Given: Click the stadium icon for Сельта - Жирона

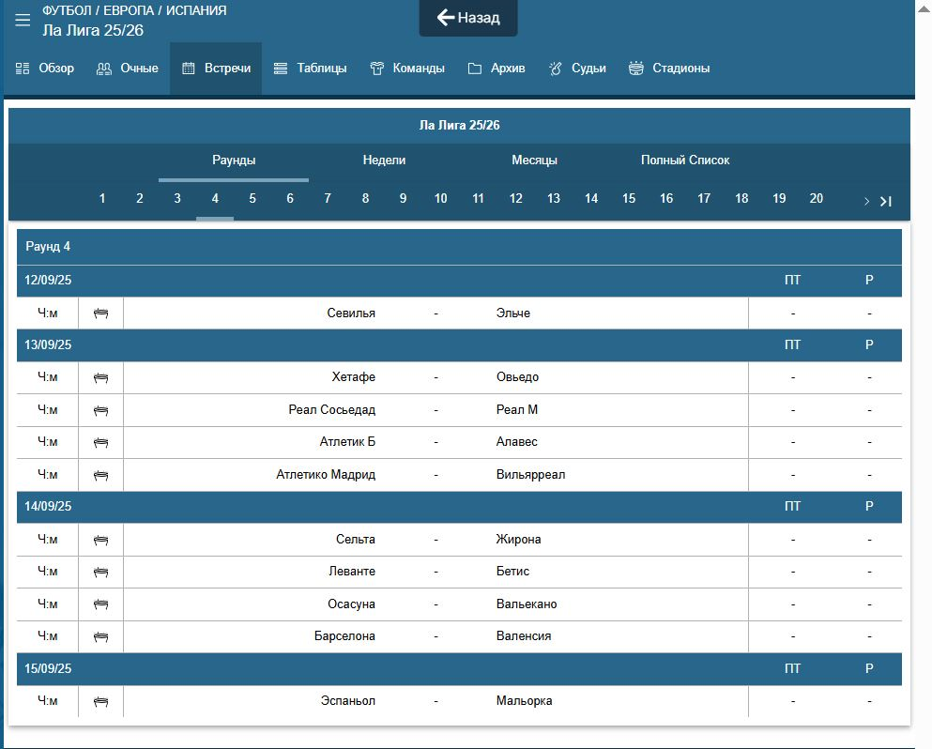Looking at the screenshot, I should pyautogui.click(x=101, y=540).
